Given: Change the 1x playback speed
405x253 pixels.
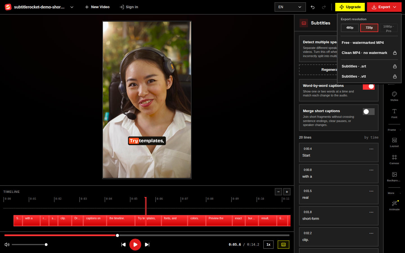Looking at the screenshot, I should (268, 245).
